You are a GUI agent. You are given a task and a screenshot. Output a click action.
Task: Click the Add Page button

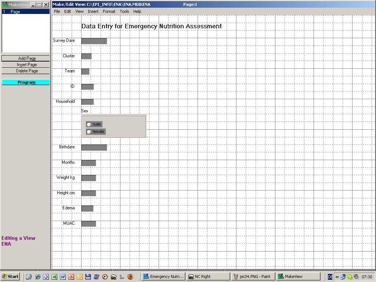pyautogui.click(x=26, y=58)
